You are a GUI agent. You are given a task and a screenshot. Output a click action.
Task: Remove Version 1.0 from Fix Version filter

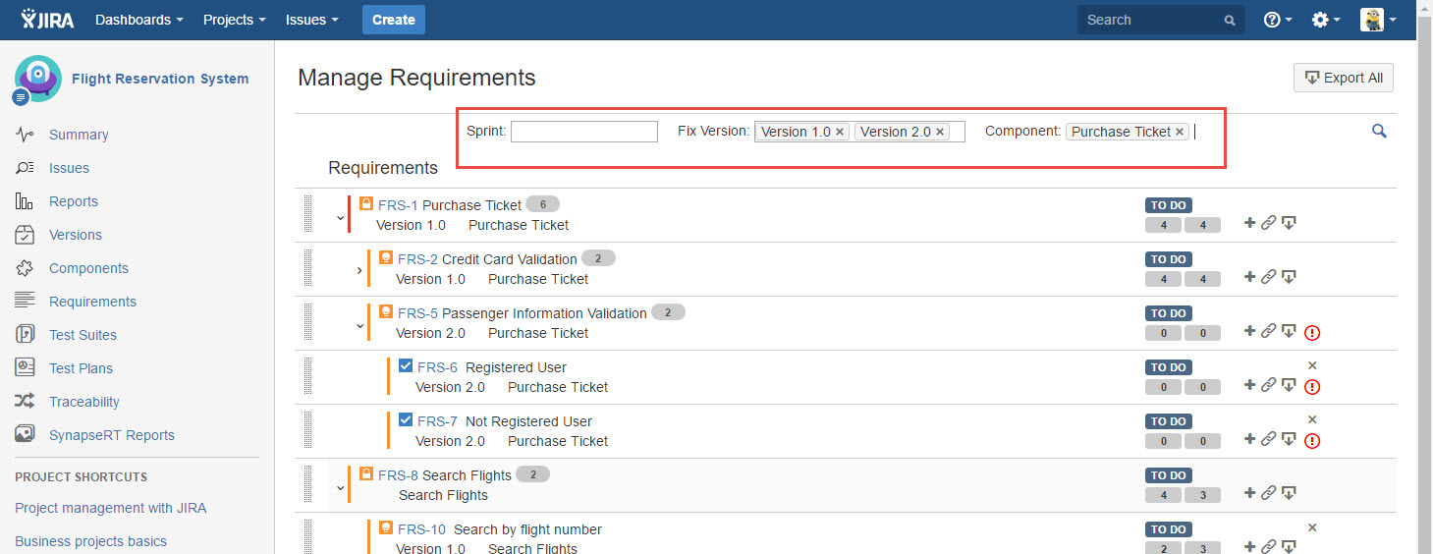click(841, 132)
